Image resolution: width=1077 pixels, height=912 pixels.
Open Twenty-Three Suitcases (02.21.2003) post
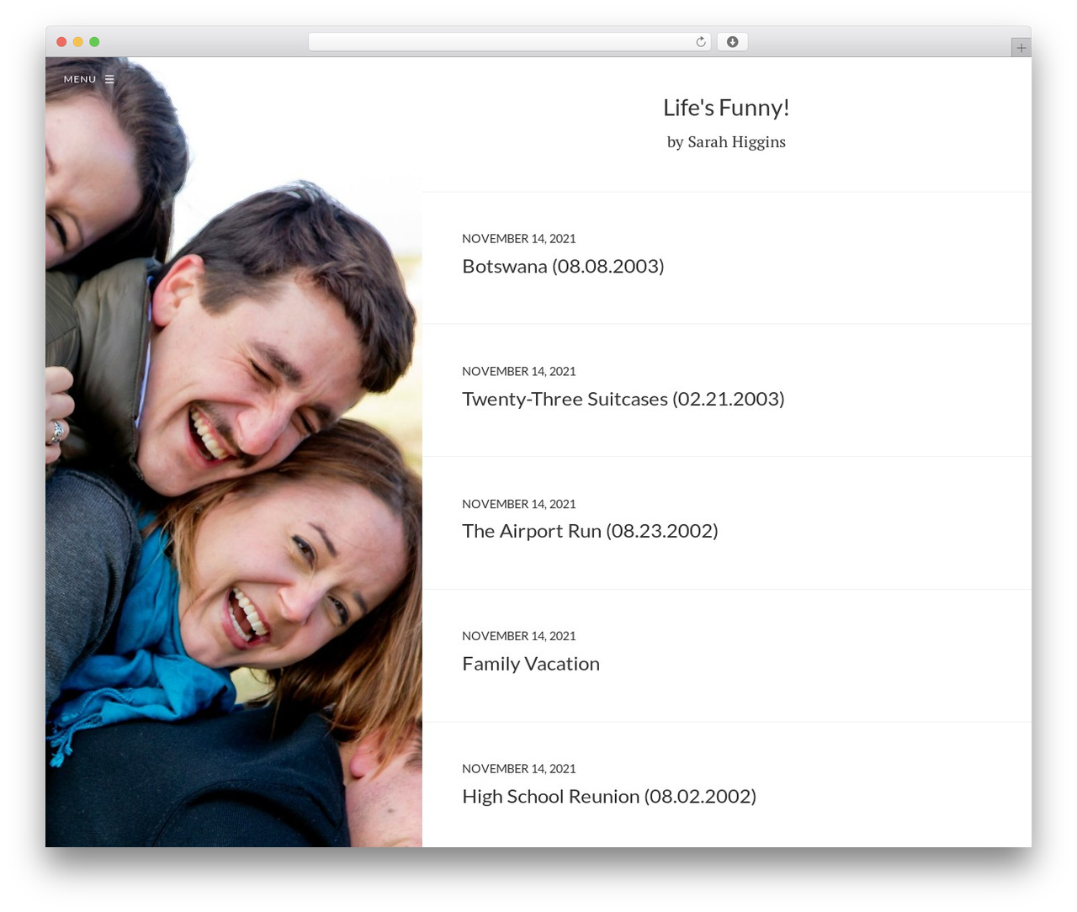(x=623, y=399)
